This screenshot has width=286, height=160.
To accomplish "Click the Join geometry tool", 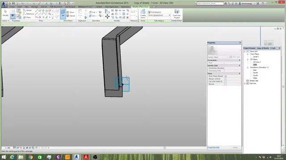I will tap(93, 16).
